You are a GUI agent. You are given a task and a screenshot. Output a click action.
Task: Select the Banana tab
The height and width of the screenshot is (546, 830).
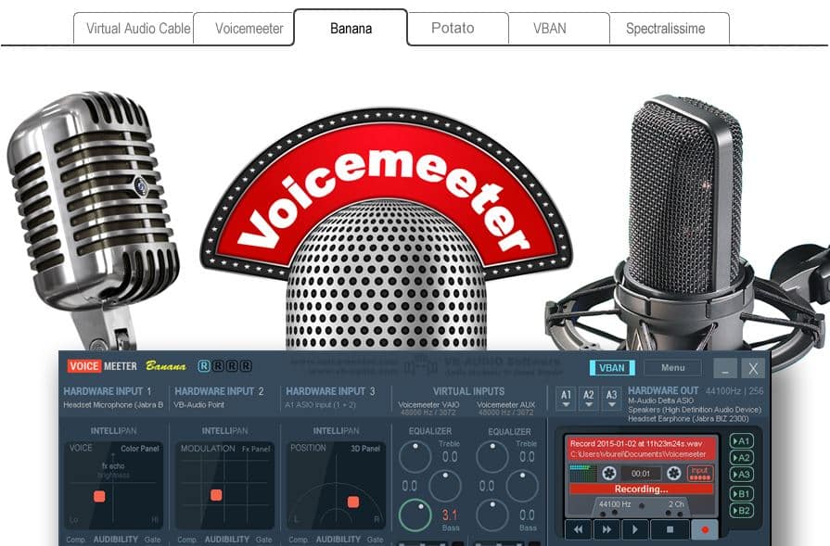pyautogui.click(x=351, y=28)
